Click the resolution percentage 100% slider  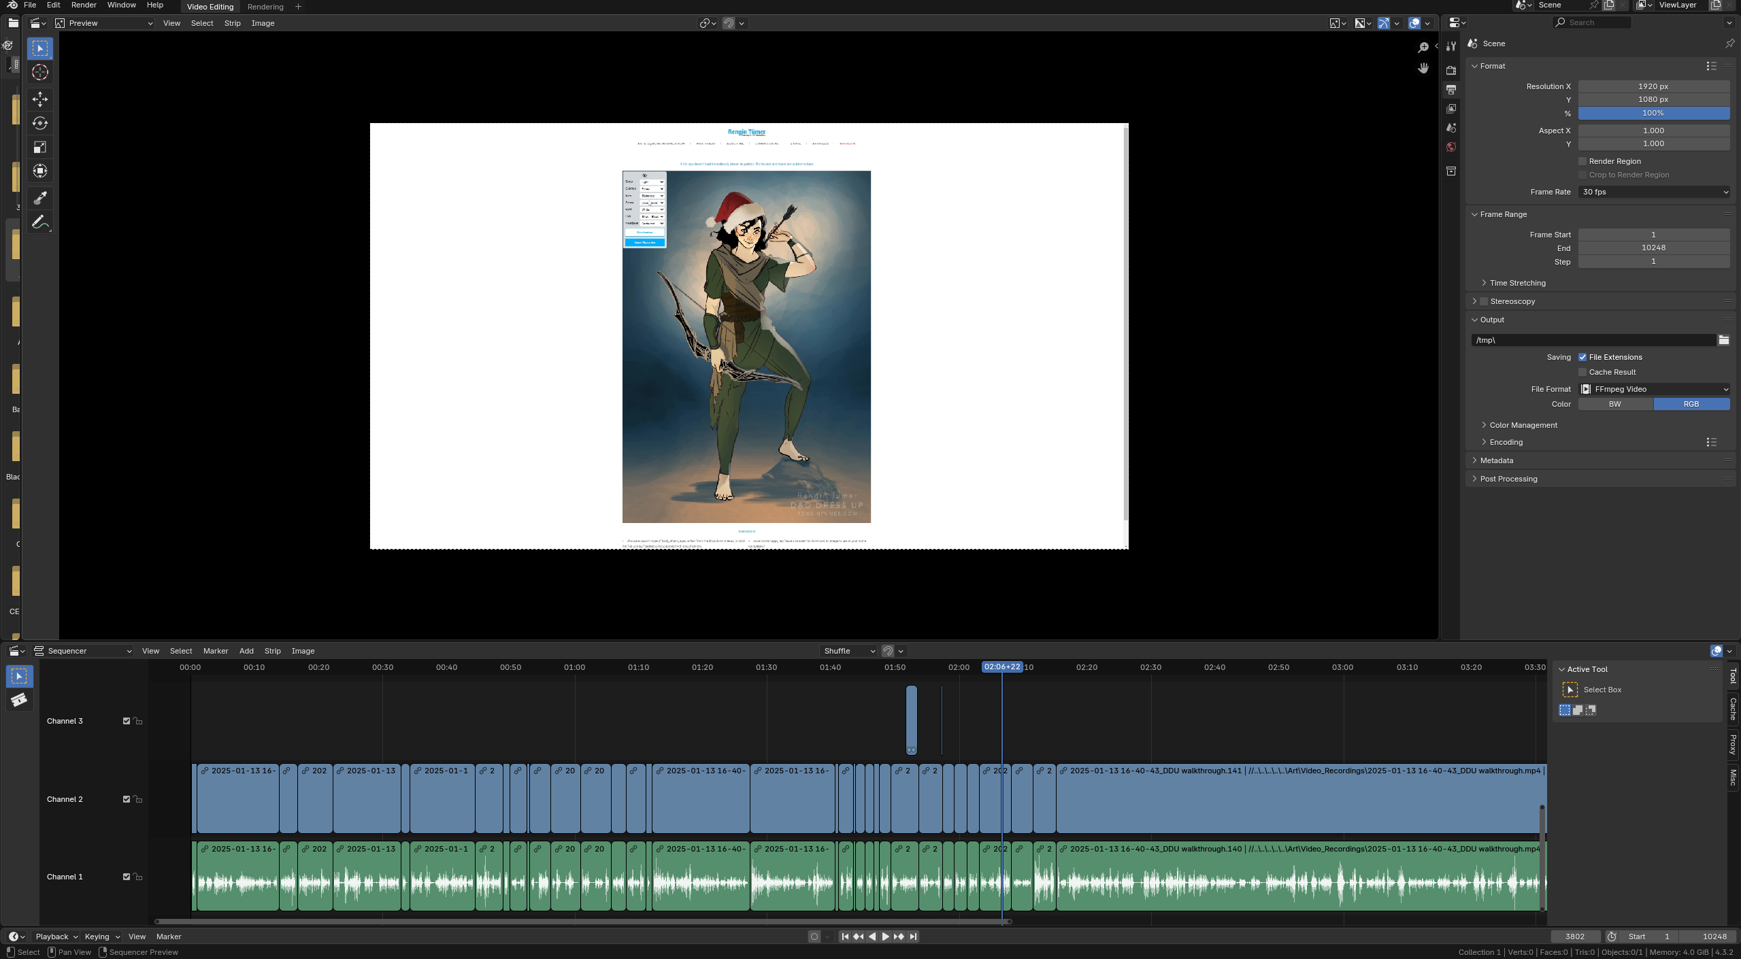1654,113
